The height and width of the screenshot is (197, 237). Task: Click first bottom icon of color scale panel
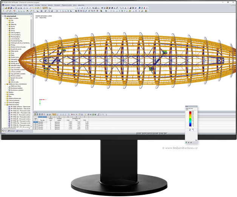click(x=186, y=143)
